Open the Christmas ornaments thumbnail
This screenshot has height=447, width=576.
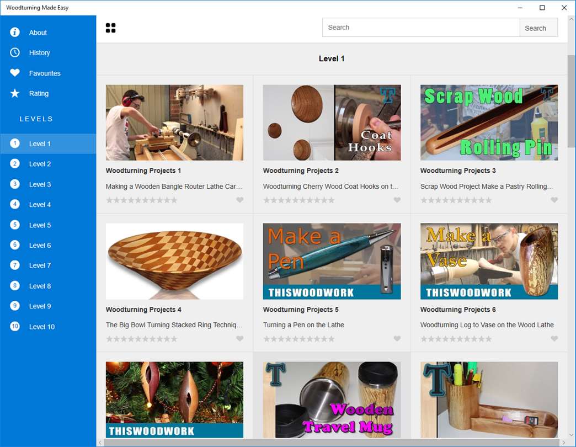coord(174,400)
